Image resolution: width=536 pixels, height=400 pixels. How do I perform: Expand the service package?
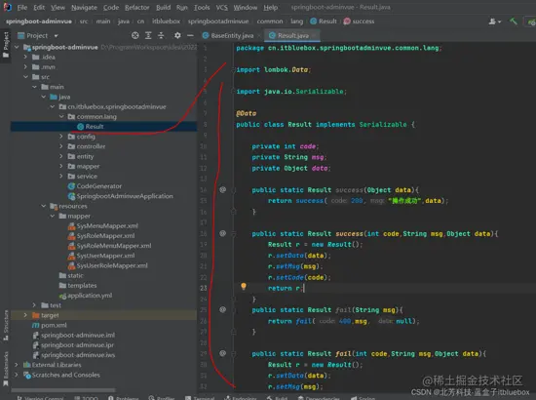pyautogui.click(x=61, y=176)
